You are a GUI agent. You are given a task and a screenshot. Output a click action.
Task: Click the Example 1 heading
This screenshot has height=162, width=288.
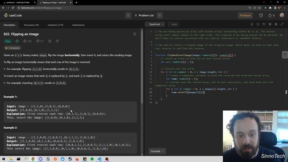pos(10,97)
